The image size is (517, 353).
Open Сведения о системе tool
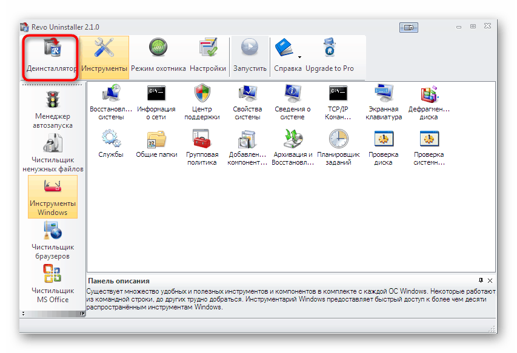pyautogui.click(x=293, y=102)
